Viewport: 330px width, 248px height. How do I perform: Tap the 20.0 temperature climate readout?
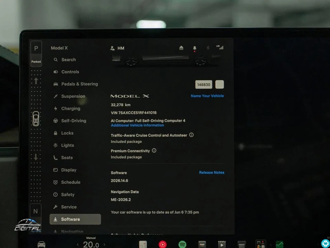(x=91, y=245)
